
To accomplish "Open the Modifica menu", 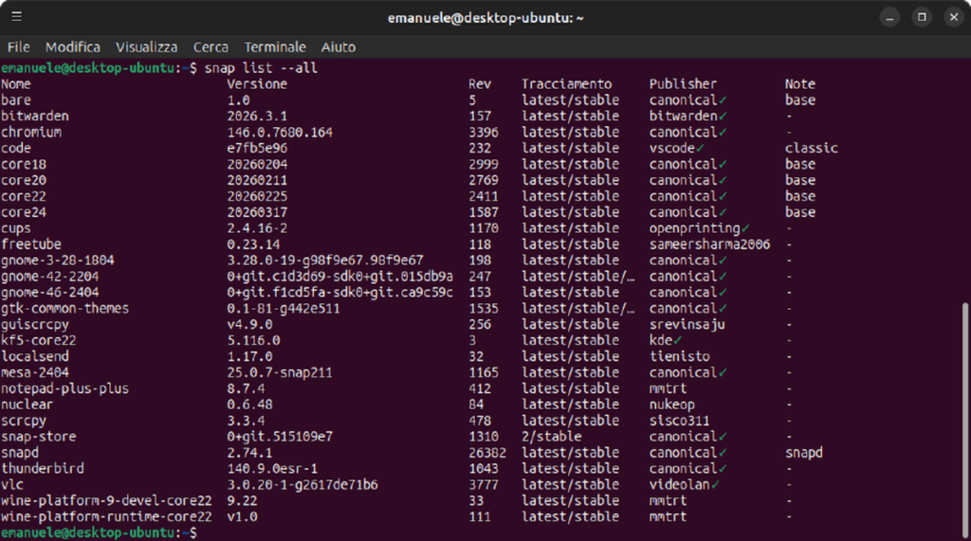I will (72, 47).
